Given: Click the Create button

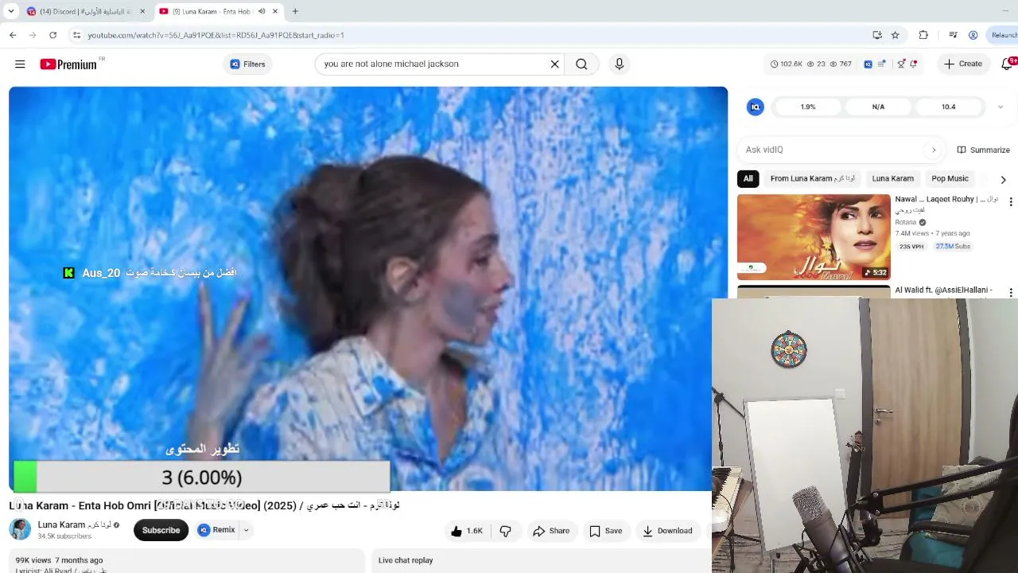Looking at the screenshot, I should pos(963,64).
